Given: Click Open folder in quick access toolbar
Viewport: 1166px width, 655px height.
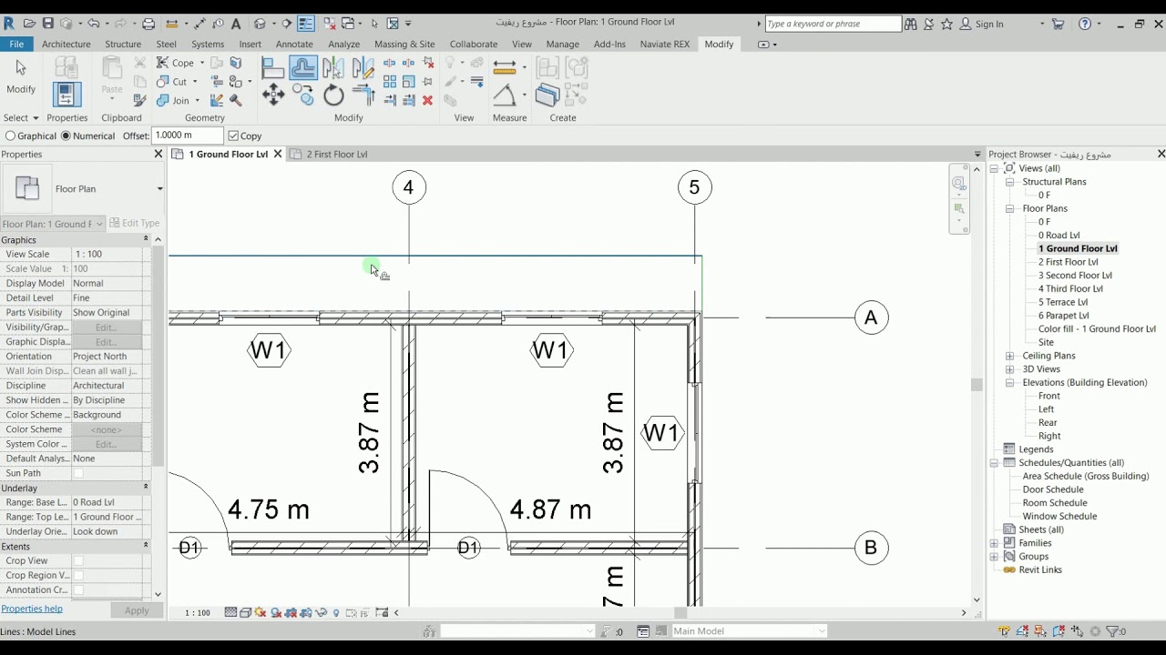Looking at the screenshot, I should point(30,24).
